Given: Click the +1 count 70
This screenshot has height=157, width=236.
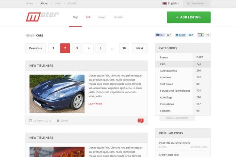Looking at the screenshot, I should coord(208,35).
